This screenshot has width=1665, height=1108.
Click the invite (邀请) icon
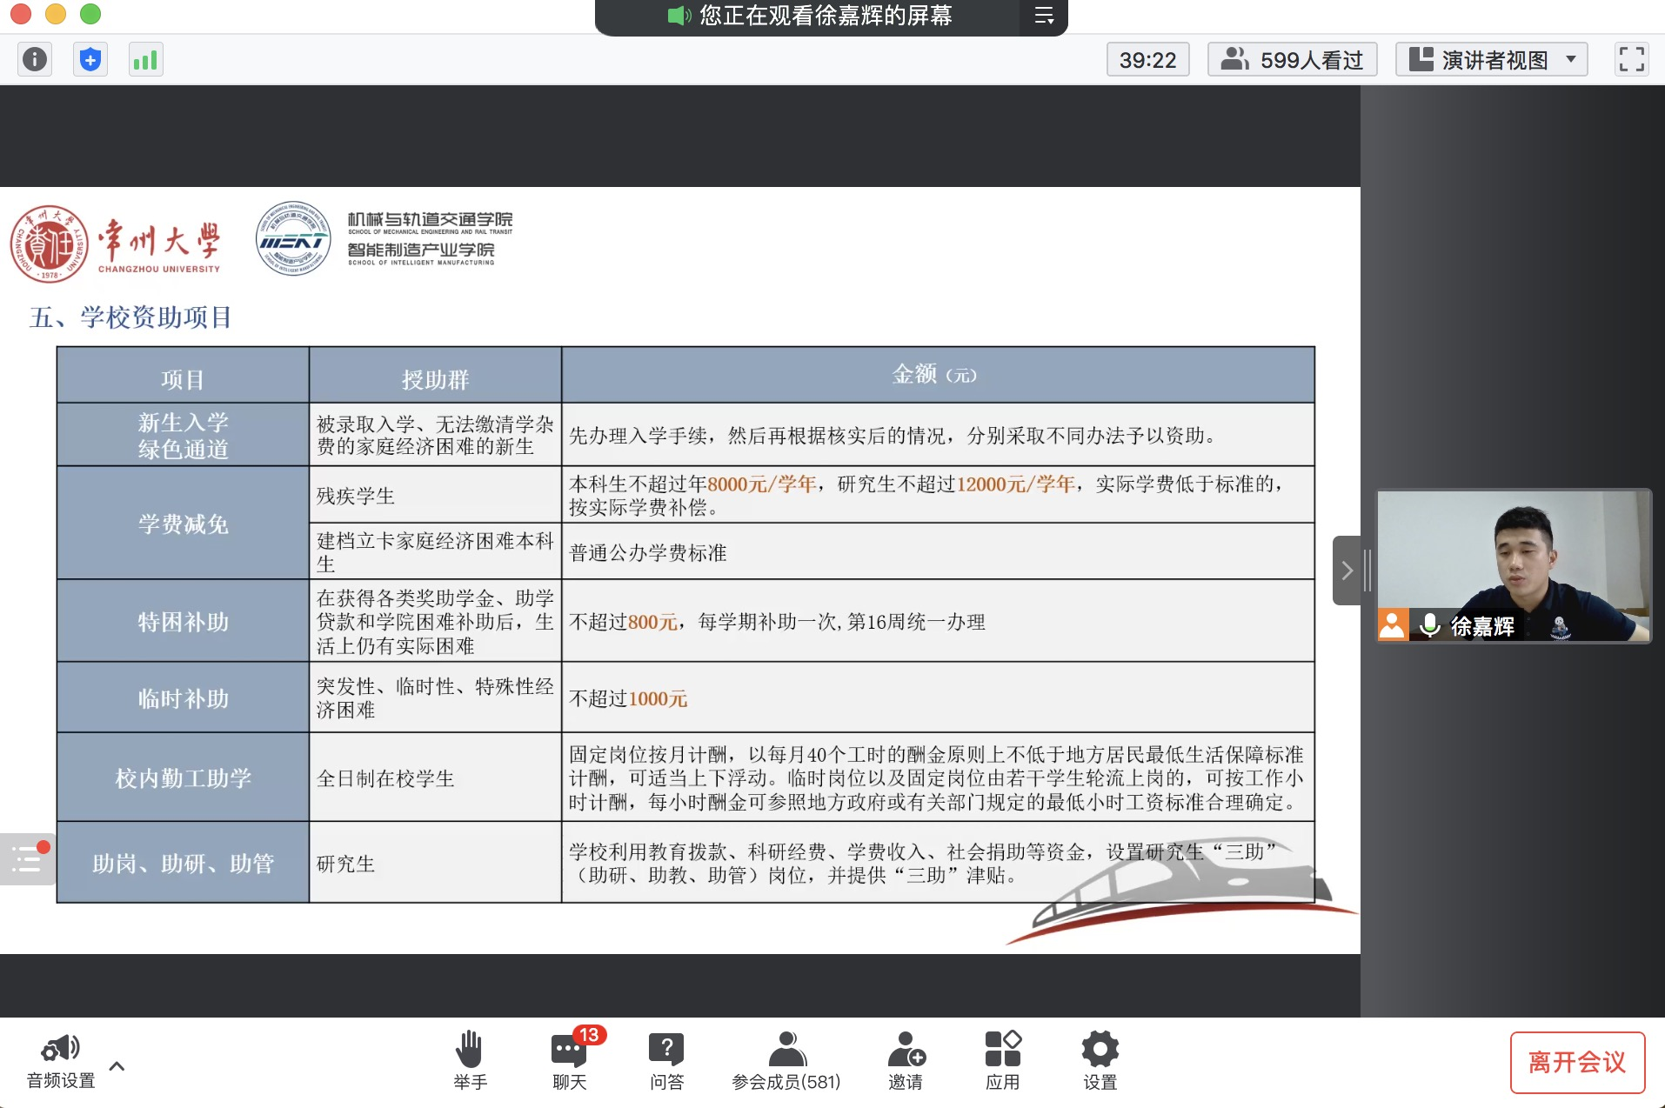coord(906,1058)
